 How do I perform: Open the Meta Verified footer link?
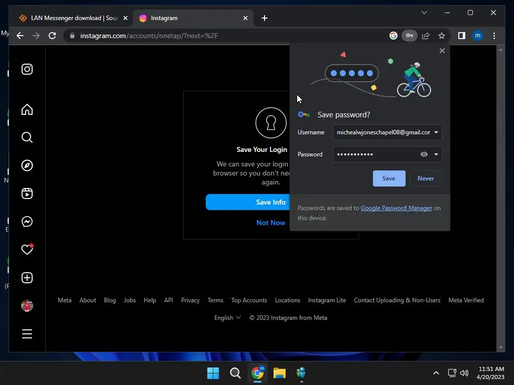[466, 300]
